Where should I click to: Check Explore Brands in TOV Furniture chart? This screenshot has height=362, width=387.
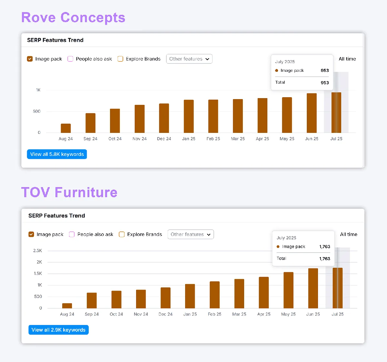pos(122,234)
